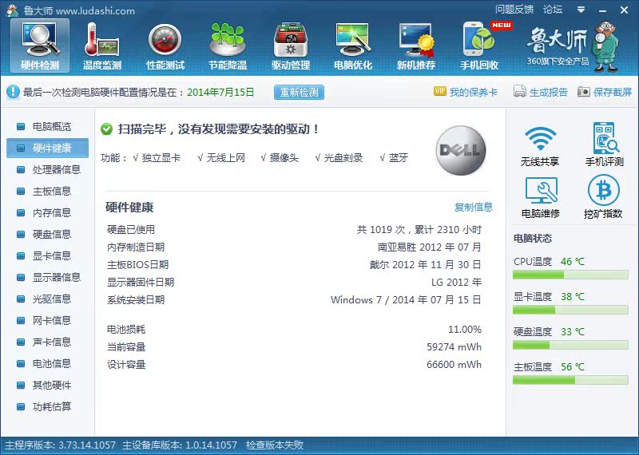Click the 重新检测 re-scan button
639x455 pixels.
point(299,92)
